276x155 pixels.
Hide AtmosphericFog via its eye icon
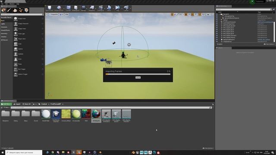coord(217,16)
